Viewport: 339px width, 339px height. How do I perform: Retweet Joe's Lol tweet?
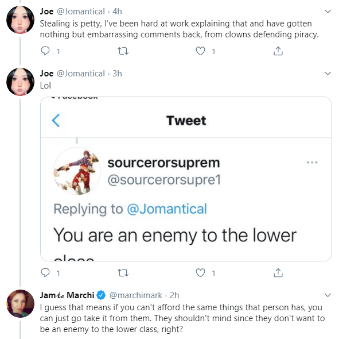pyautogui.click(x=123, y=273)
